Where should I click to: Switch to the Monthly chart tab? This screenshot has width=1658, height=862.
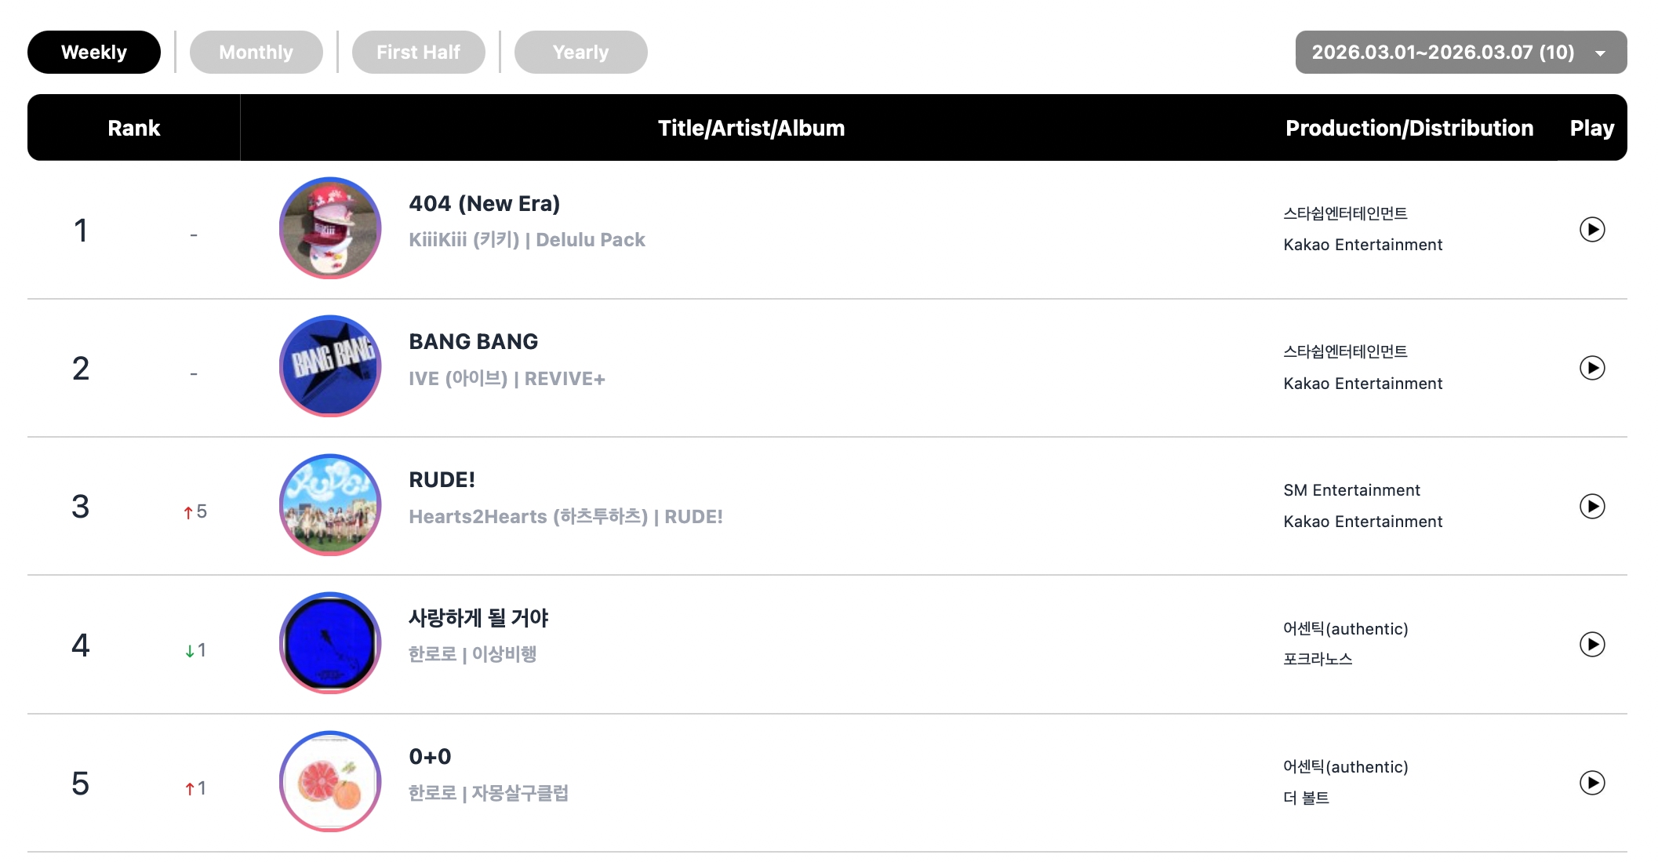click(256, 53)
